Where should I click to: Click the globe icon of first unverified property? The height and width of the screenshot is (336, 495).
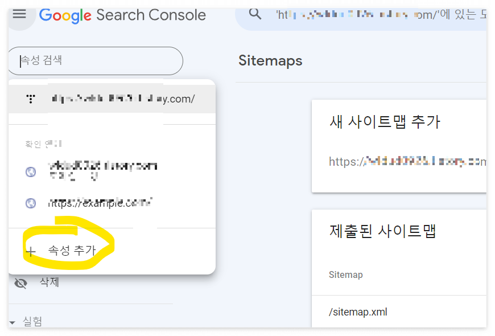click(x=31, y=172)
